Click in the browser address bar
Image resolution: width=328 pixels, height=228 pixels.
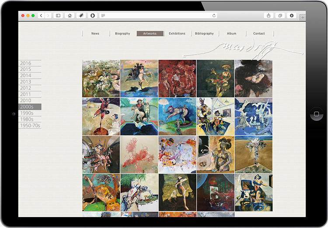point(158,15)
